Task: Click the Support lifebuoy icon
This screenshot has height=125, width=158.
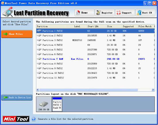Action: pos(119,13)
